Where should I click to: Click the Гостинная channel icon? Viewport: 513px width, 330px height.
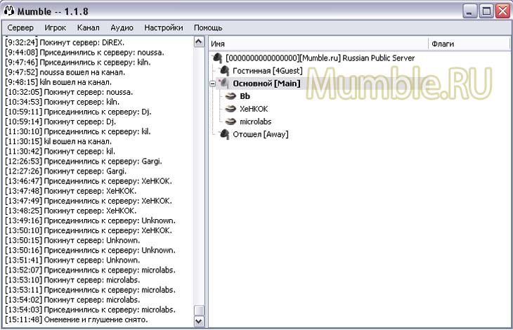click(224, 71)
